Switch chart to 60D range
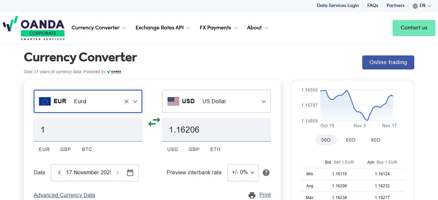The image size is (438, 200). pos(351,140)
